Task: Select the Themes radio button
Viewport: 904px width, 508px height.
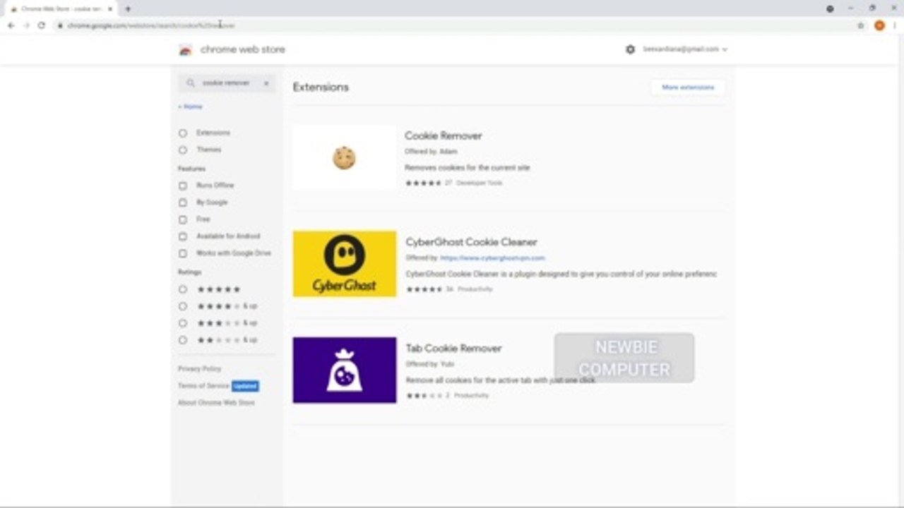Action: [x=183, y=150]
